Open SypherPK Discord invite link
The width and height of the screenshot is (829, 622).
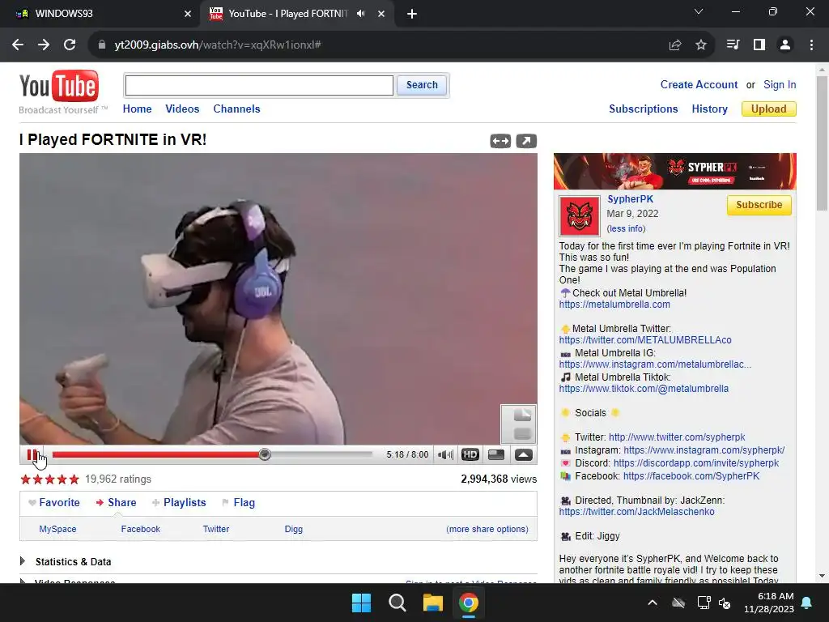695,463
